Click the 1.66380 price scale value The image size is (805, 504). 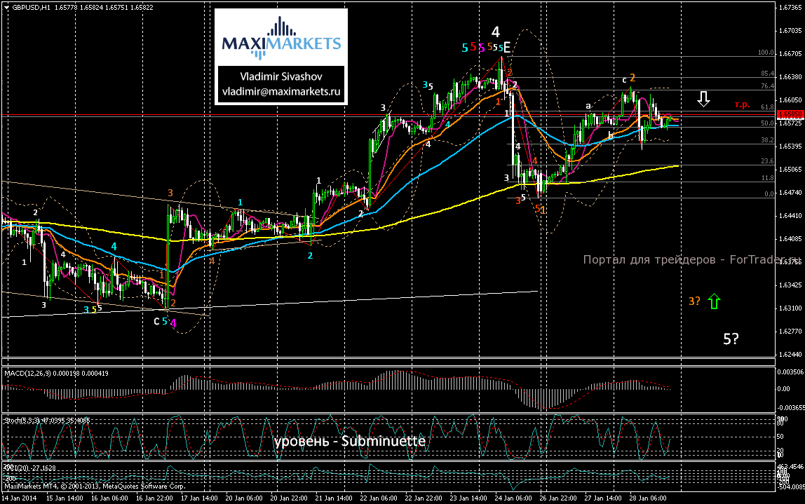click(x=791, y=76)
